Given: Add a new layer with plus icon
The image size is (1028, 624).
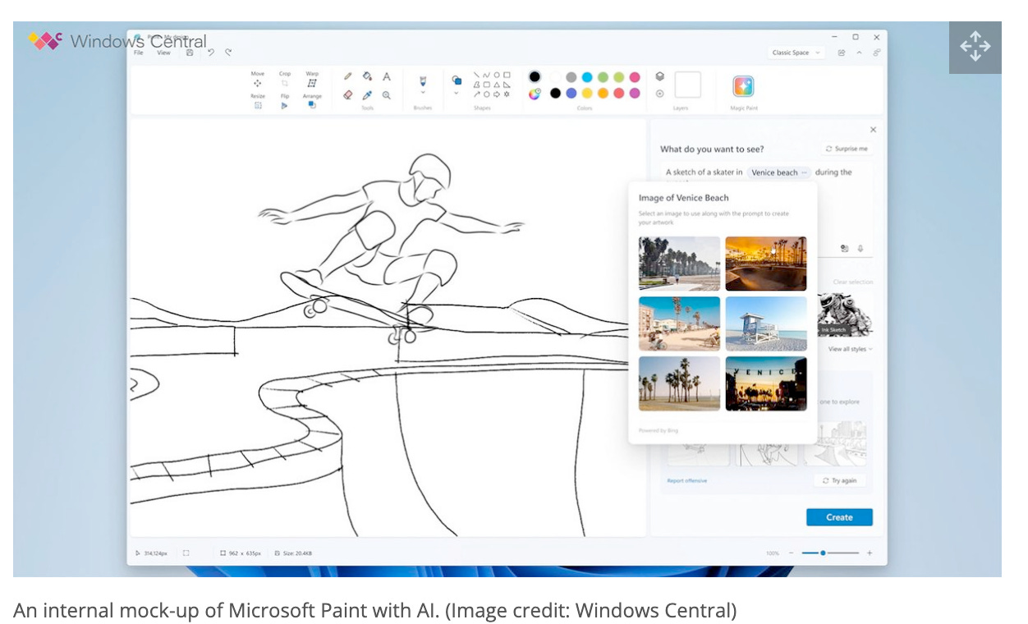Looking at the screenshot, I should click(659, 94).
